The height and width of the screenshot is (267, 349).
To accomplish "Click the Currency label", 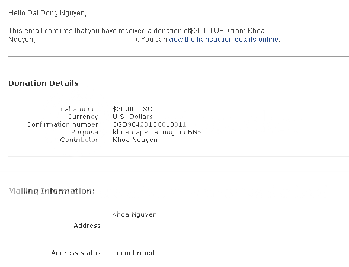I will [84, 117].
